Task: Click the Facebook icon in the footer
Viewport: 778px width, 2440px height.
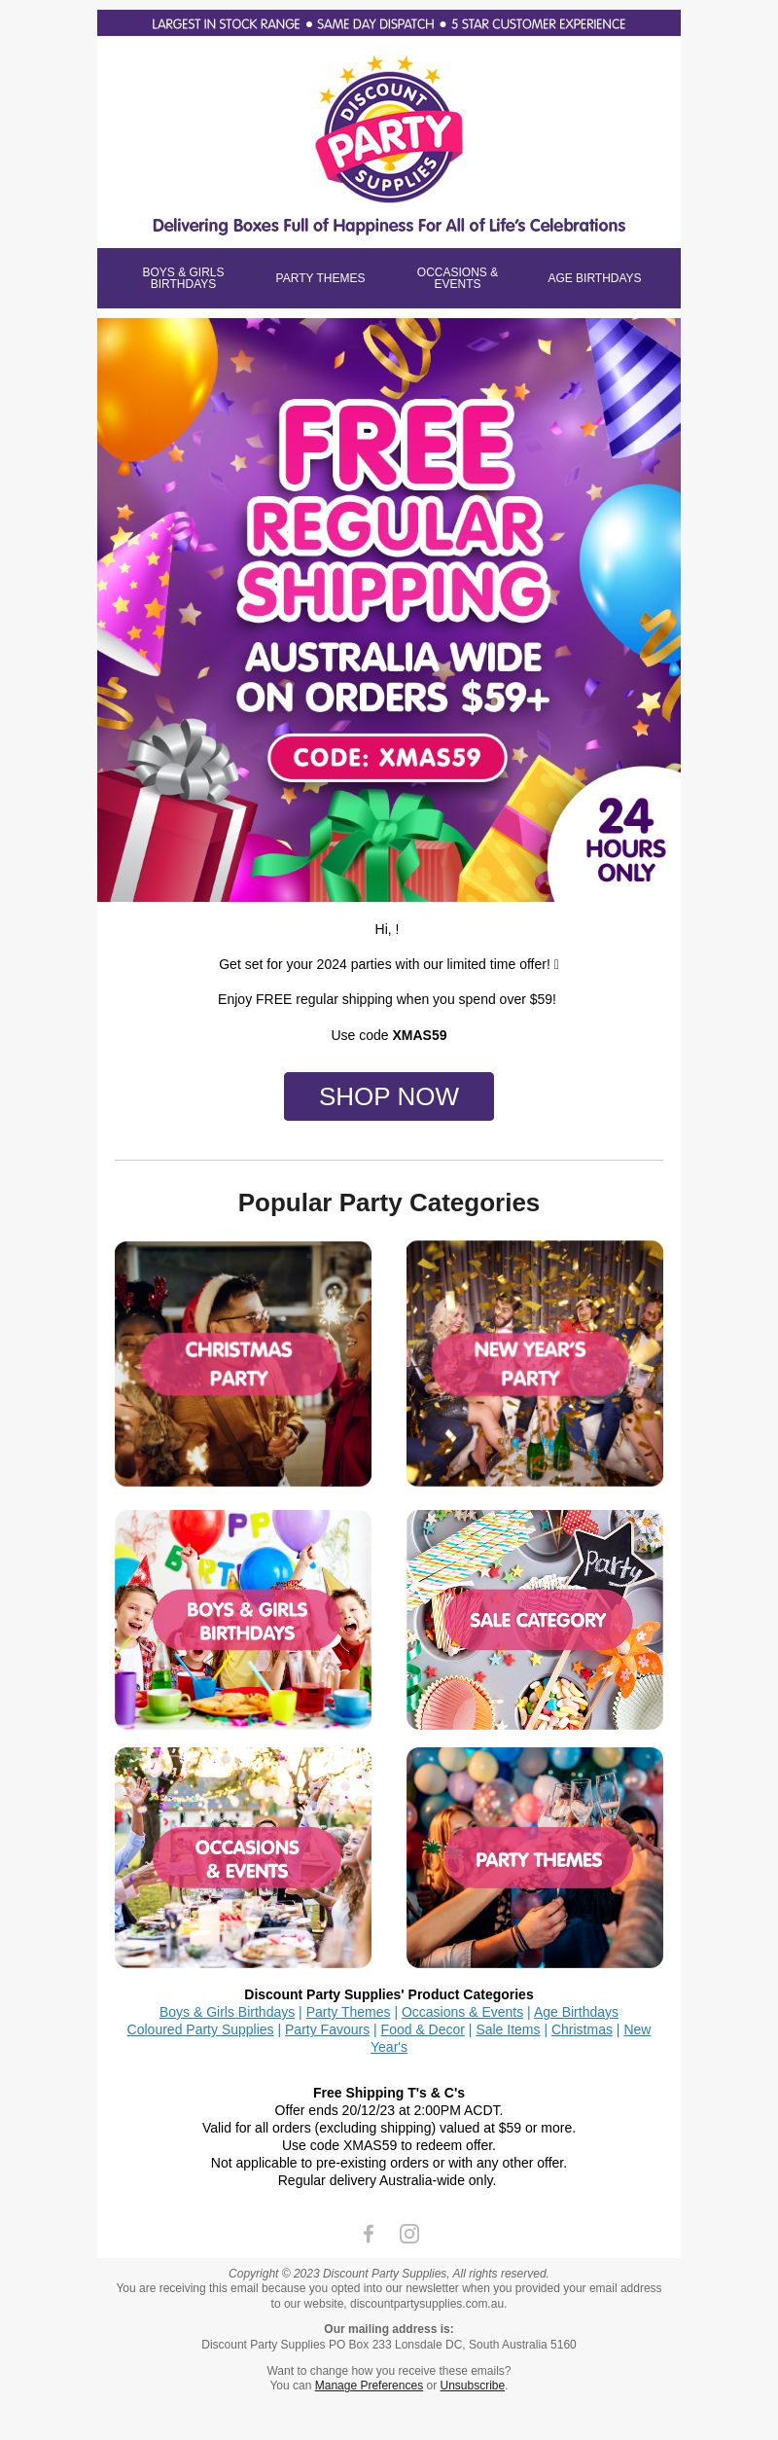Action: (369, 2234)
